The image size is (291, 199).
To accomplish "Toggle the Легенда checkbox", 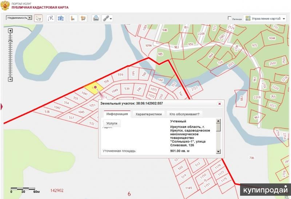I will pos(230,18).
